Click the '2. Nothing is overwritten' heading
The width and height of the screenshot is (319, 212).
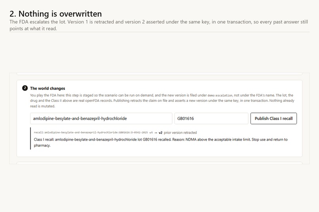55,14
